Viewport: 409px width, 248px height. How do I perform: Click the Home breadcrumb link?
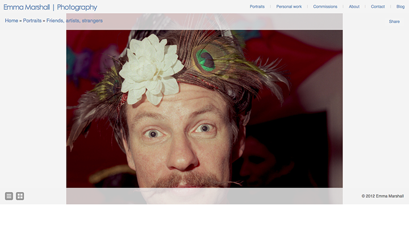[x=11, y=20]
